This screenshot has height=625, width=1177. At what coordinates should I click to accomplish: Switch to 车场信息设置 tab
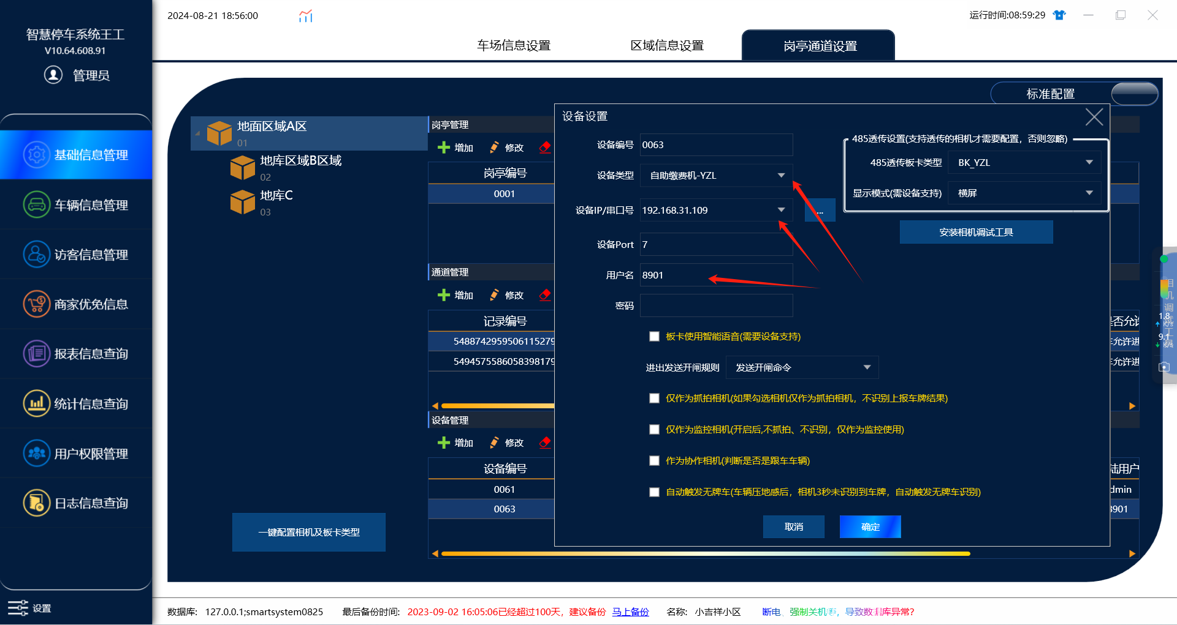pyautogui.click(x=514, y=45)
